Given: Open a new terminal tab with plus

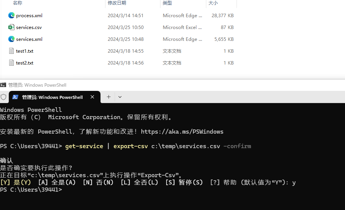Looking at the screenshot, I should pos(109,97).
